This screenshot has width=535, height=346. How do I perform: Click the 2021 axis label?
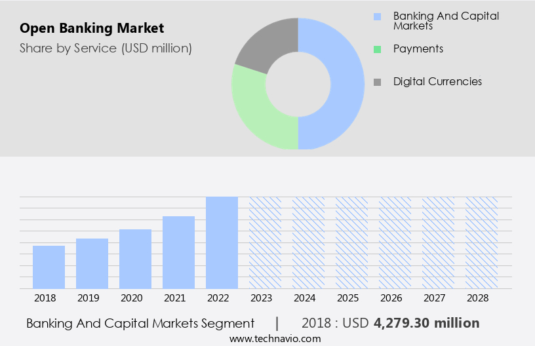click(174, 298)
